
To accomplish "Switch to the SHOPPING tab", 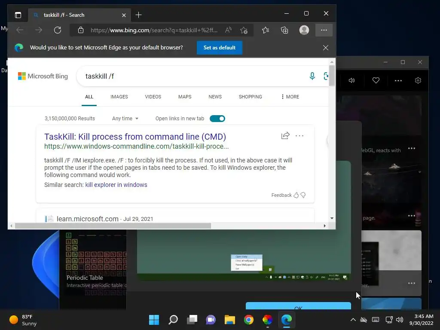I will coord(251,97).
